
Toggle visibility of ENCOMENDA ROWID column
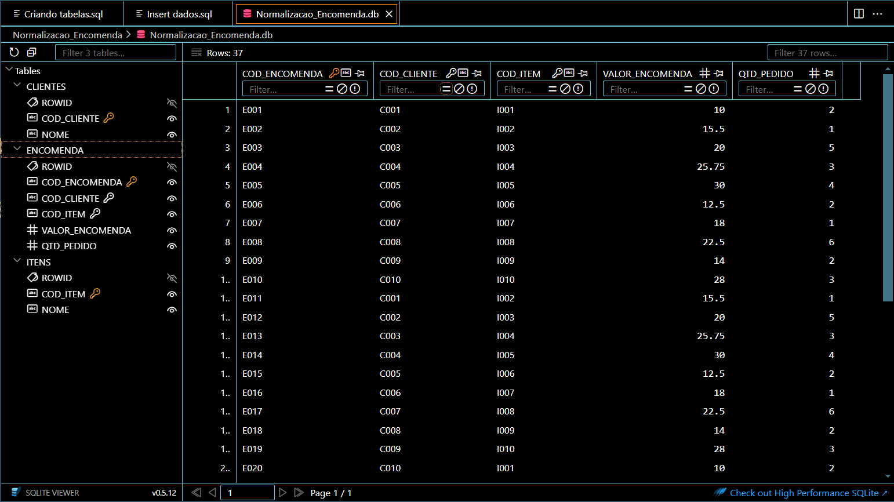pyautogui.click(x=172, y=166)
